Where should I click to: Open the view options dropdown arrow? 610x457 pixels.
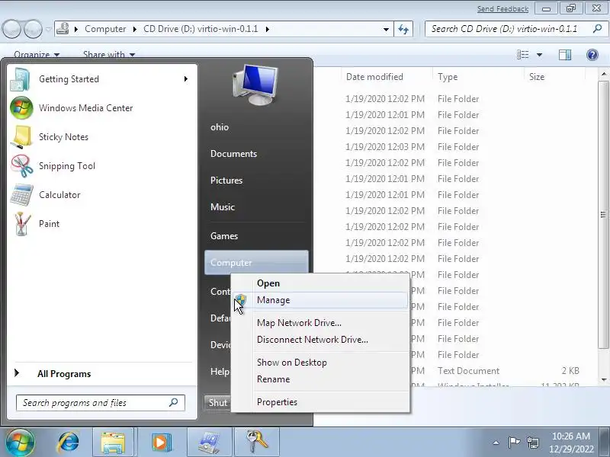[x=540, y=55]
